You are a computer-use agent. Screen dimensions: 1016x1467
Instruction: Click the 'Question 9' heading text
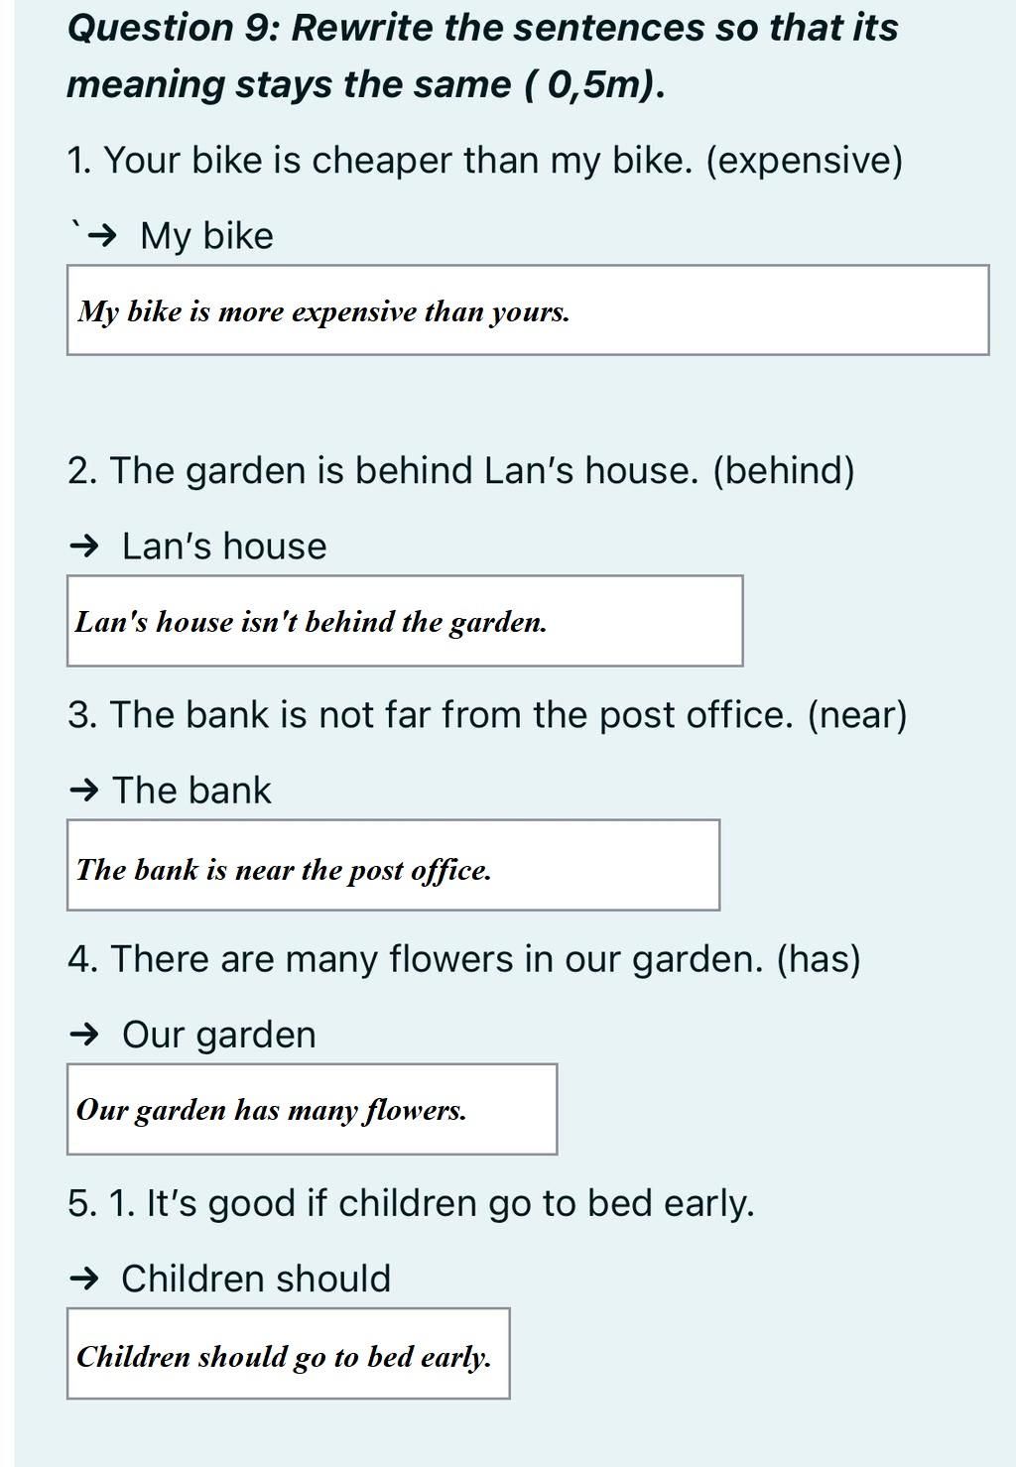coord(482,56)
